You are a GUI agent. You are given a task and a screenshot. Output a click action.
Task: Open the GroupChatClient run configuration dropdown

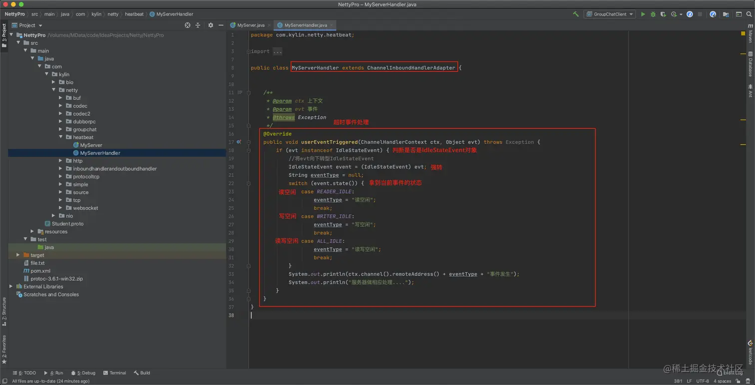point(610,14)
